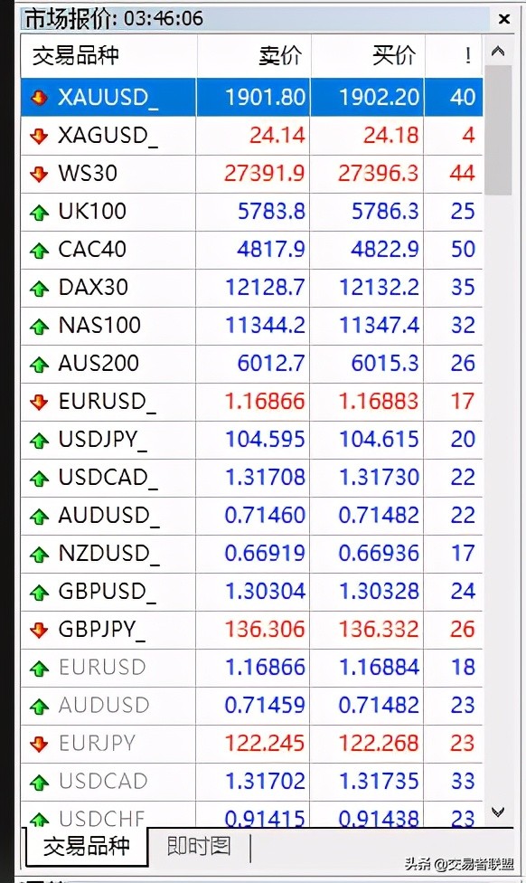Click the green up arrow beside USDCAD_
The image size is (526, 883).
point(39,478)
